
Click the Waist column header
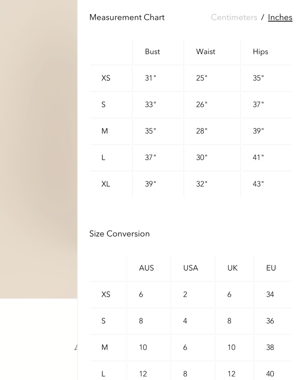pos(205,52)
